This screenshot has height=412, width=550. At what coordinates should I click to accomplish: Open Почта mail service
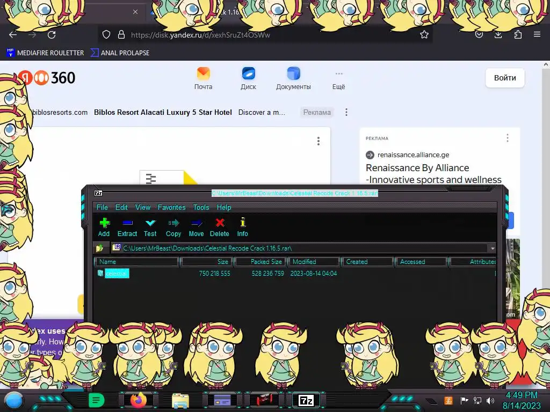pyautogui.click(x=204, y=78)
